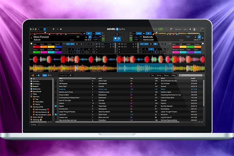Click Analyze Files button
Viewport: 234px width, 156px height.
(x=63, y=76)
